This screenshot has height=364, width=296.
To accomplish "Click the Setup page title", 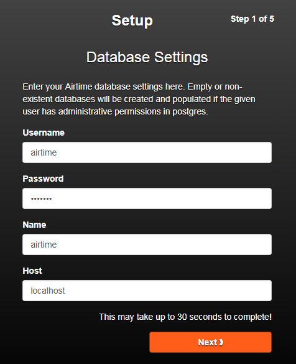I will tap(132, 21).
